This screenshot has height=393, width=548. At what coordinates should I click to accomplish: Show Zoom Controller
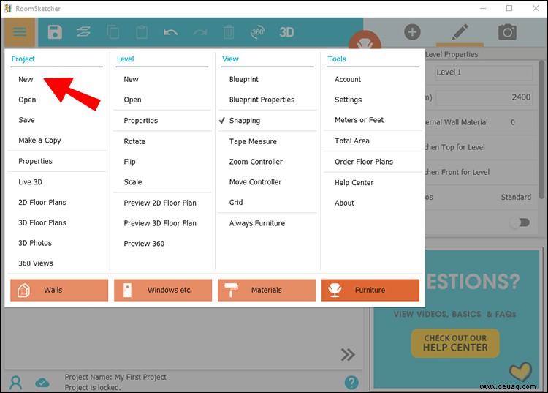click(256, 162)
